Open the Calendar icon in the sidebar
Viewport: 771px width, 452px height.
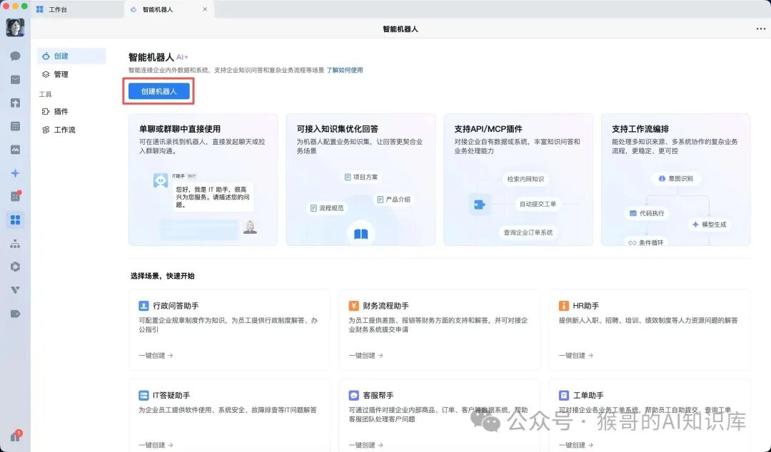click(15, 125)
